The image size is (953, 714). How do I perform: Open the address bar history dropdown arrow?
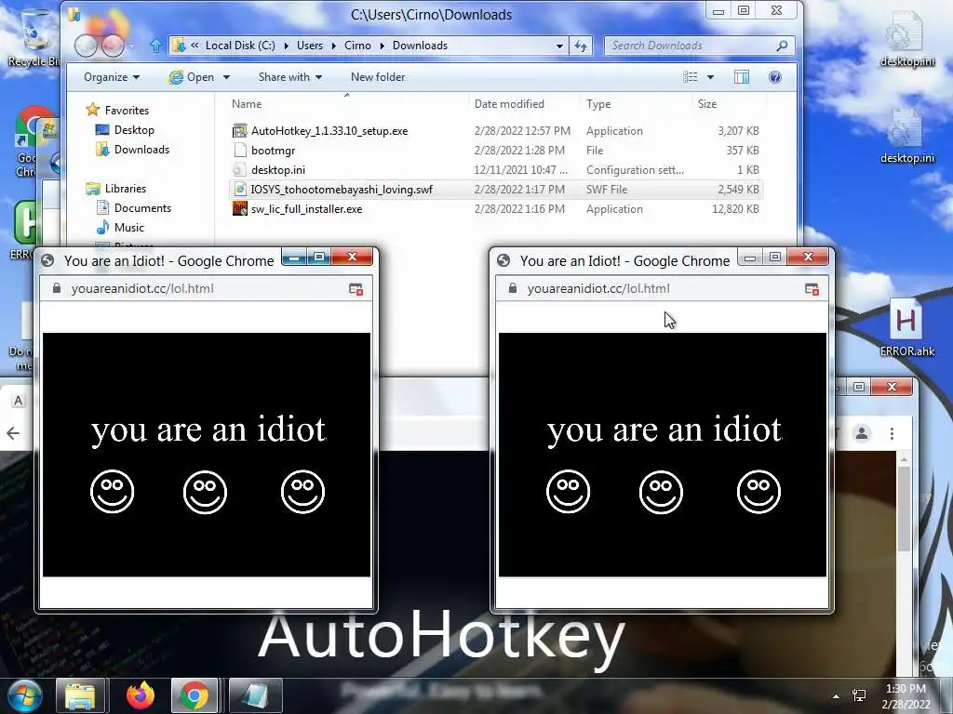559,46
